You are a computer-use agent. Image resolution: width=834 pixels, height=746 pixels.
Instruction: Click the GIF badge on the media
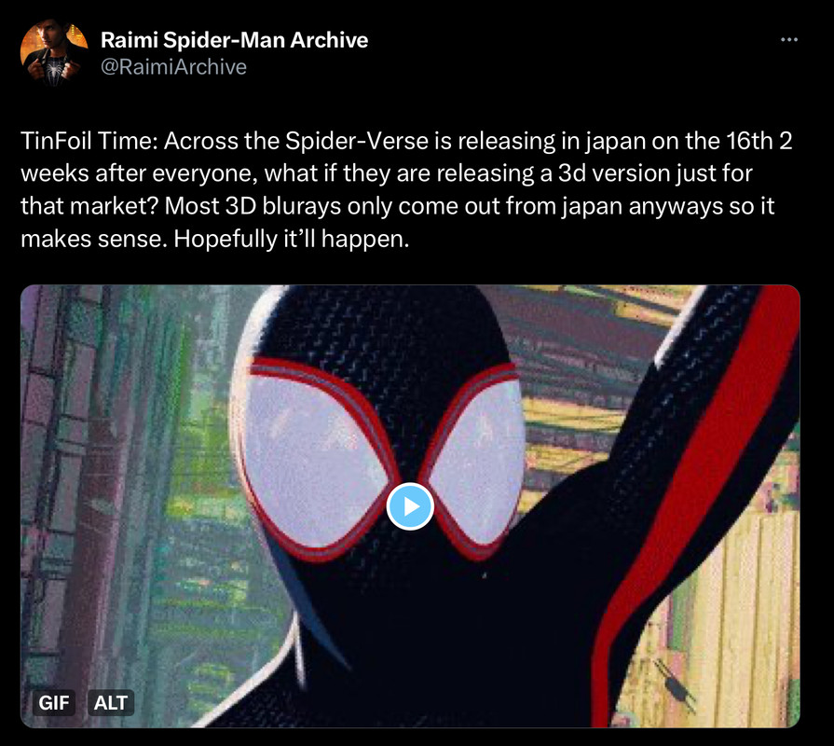(54, 703)
